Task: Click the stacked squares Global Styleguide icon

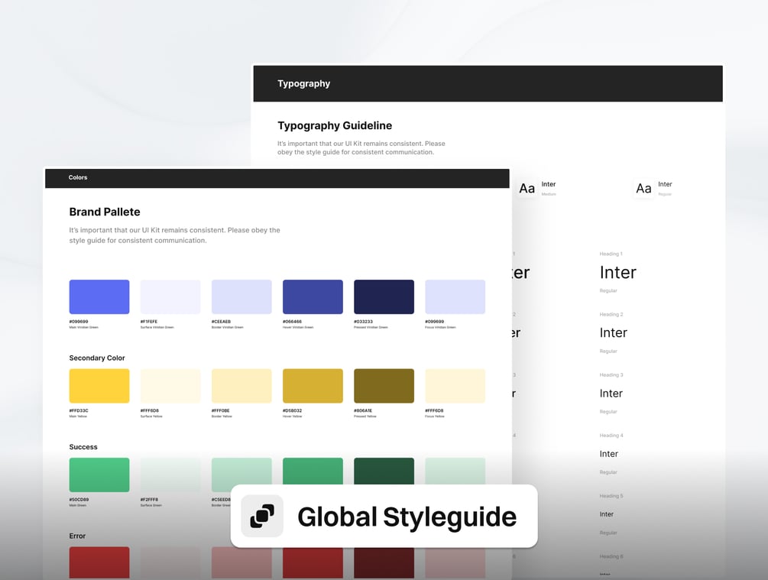Action: tap(262, 516)
